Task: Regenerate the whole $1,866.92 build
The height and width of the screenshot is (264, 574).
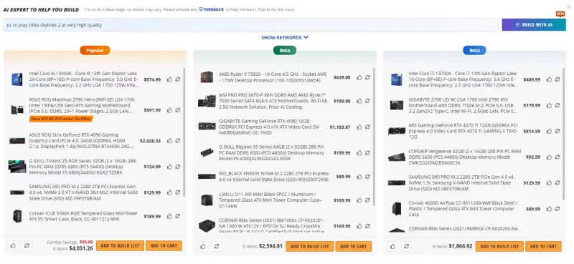Action: (x=406, y=246)
